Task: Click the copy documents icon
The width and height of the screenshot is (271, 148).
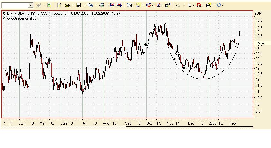Action: [90, 5]
